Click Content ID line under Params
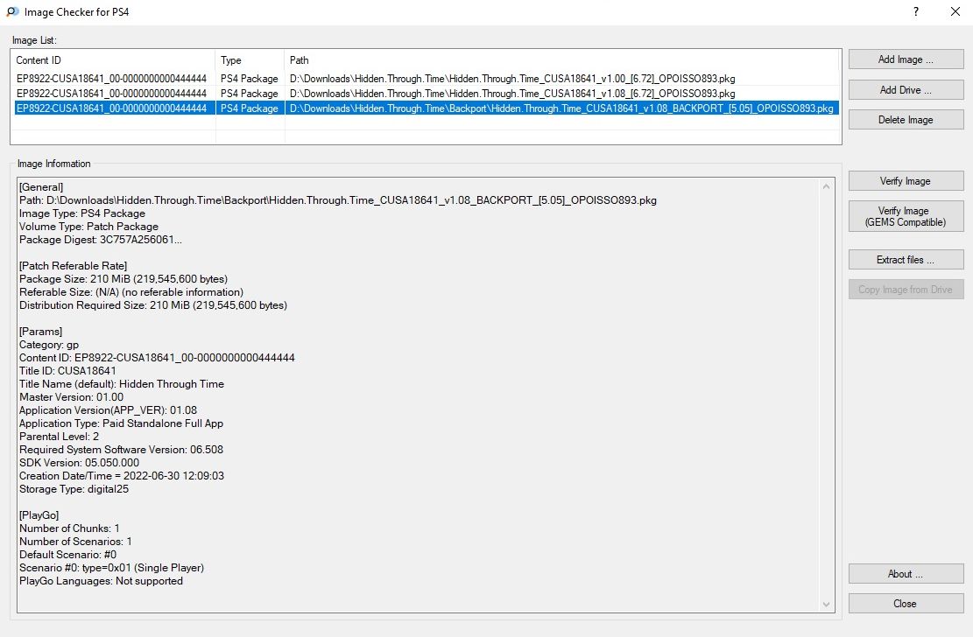Viewport: 973px width, 637px height. point(157,358)
